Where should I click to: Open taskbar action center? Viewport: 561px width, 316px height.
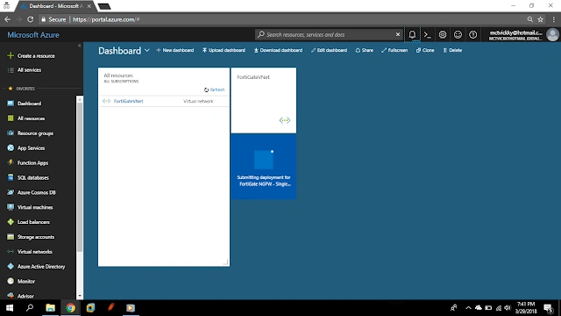tap(548, 308)
